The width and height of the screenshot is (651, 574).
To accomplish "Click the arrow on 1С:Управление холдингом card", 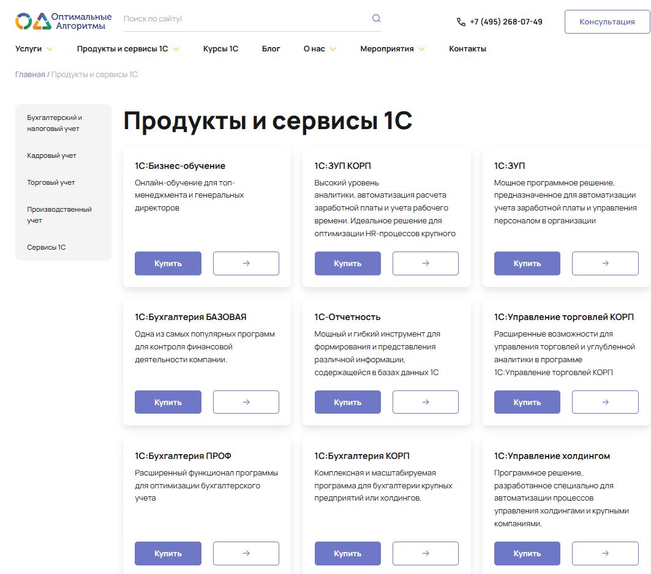I will [605, 553].
